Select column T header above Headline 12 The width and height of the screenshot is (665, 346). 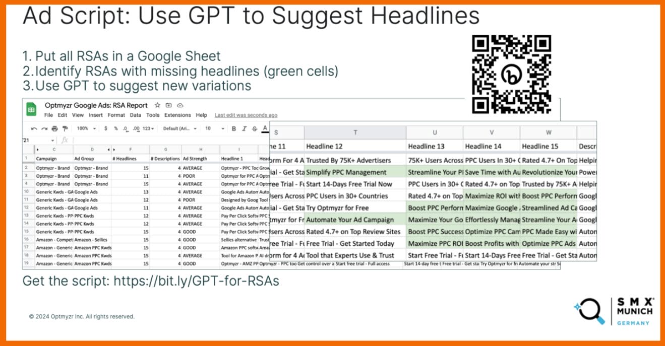pyautogui.click(x=355, y=132)
